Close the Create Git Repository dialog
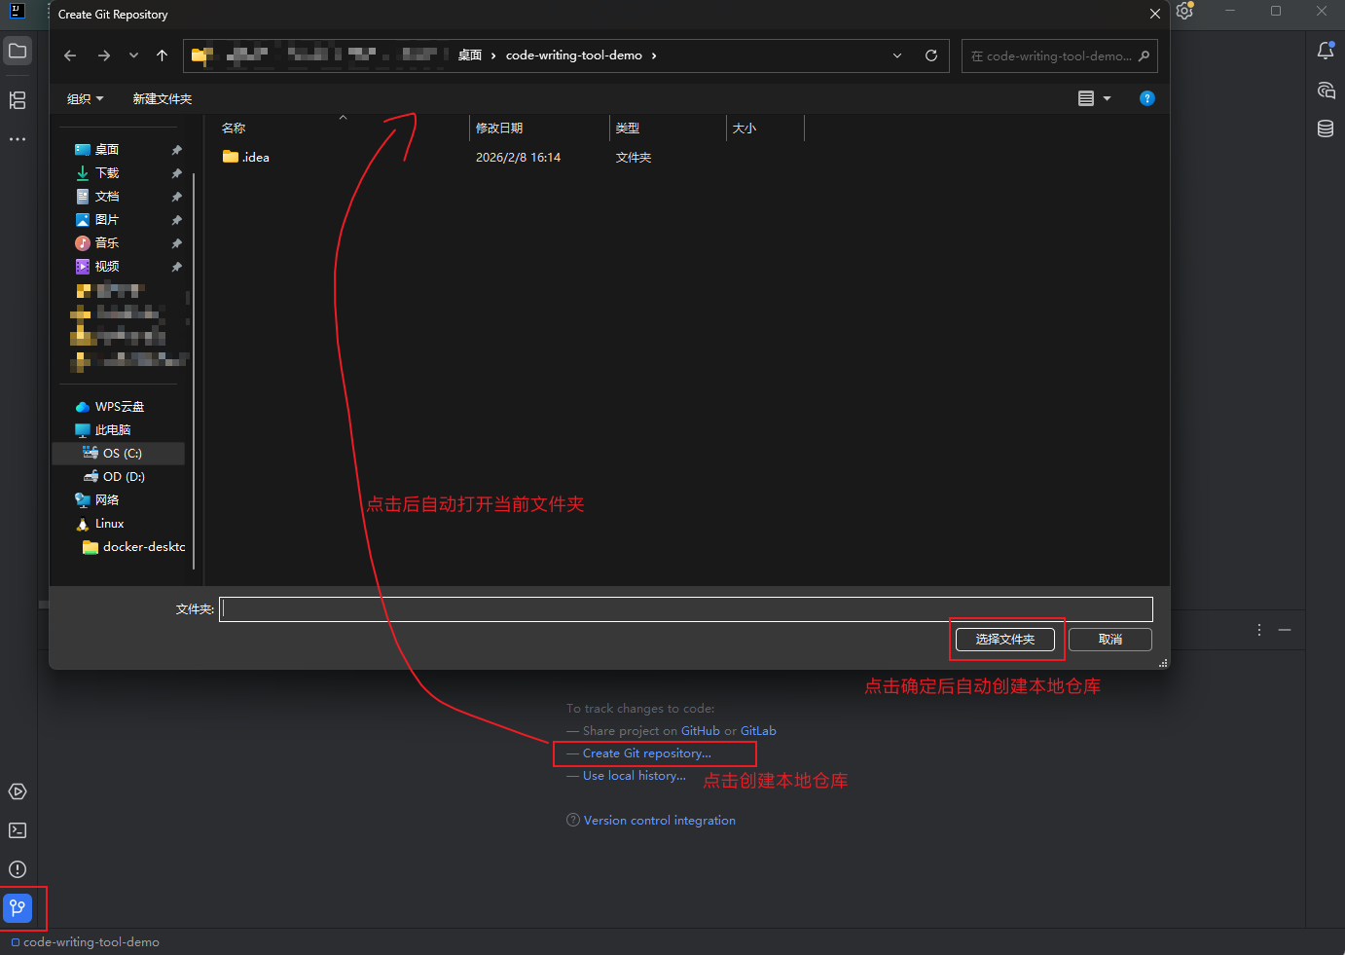Image resolution: width=1345 pixels, height=955 pixels. click(x=1154, y=14)
